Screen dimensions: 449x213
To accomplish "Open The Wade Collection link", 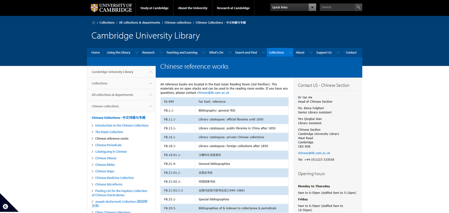I will click(109, 132).
